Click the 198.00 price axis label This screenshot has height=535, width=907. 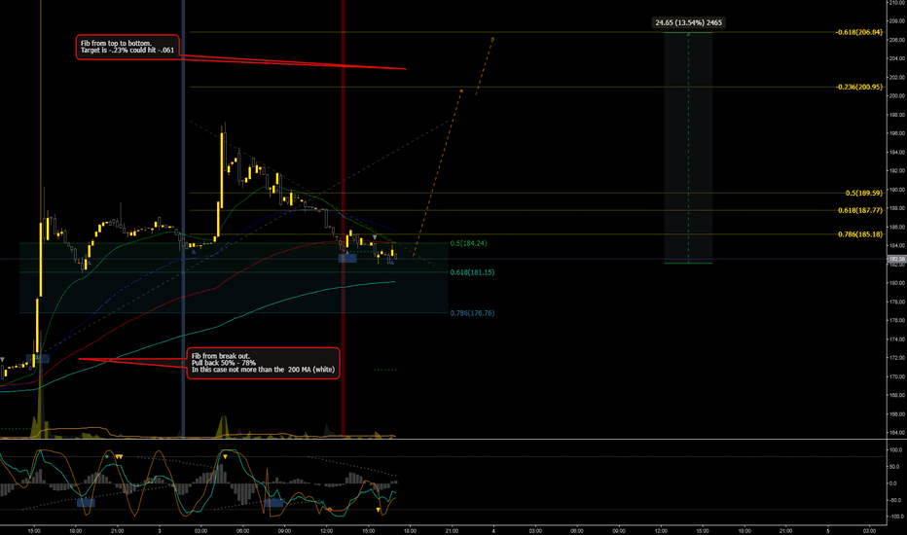tap(897, 115)
